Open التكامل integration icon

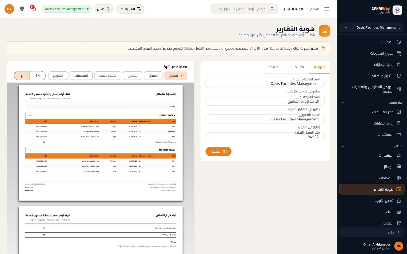tap(399, 223)
